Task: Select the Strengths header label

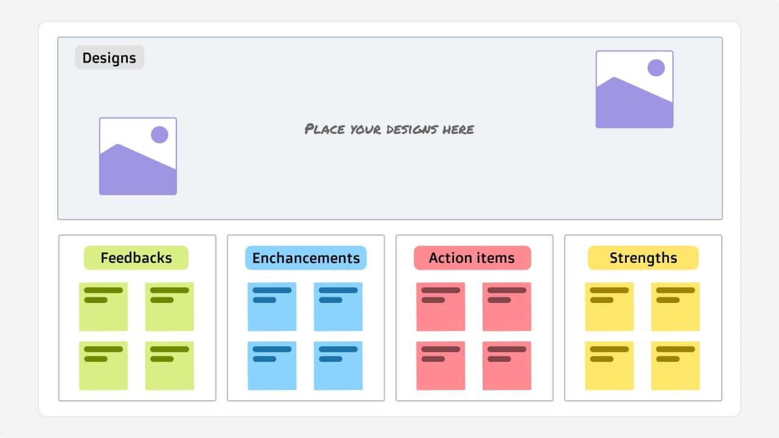Action: click(x=643, y=258)
